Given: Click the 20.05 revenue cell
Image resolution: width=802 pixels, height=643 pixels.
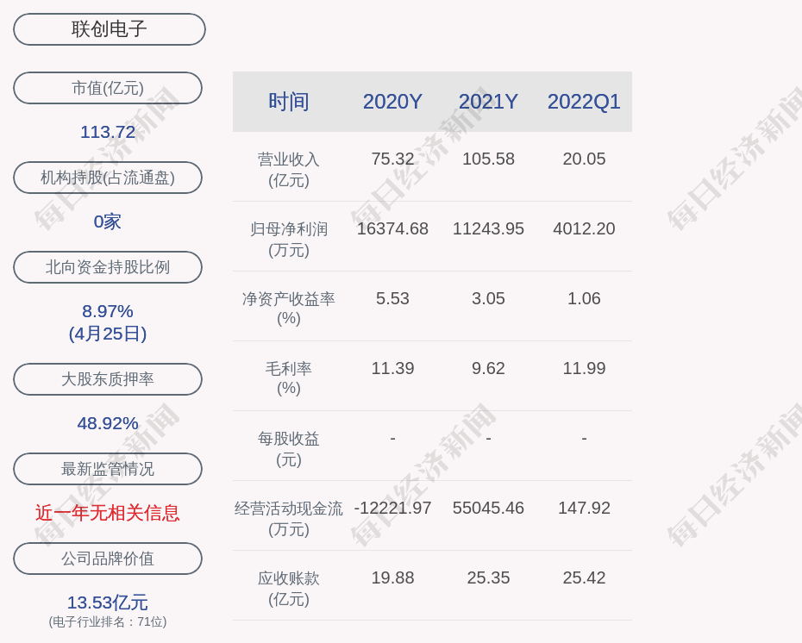Looking at the screenshot, I should (x=584, y=159).
